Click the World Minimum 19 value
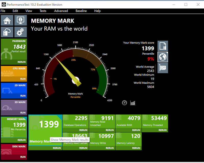Screen dimensions: 204x163 [152, 79]
